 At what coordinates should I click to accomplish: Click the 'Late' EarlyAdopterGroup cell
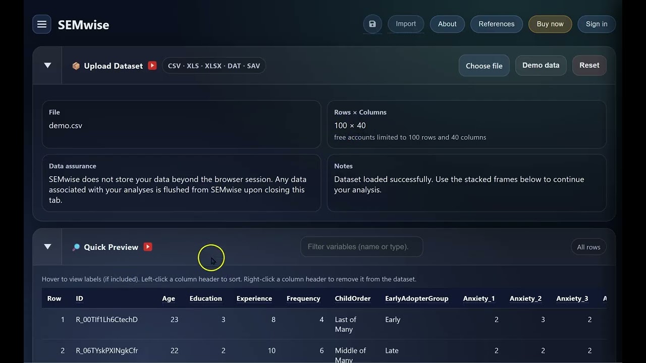coord(392,350)
